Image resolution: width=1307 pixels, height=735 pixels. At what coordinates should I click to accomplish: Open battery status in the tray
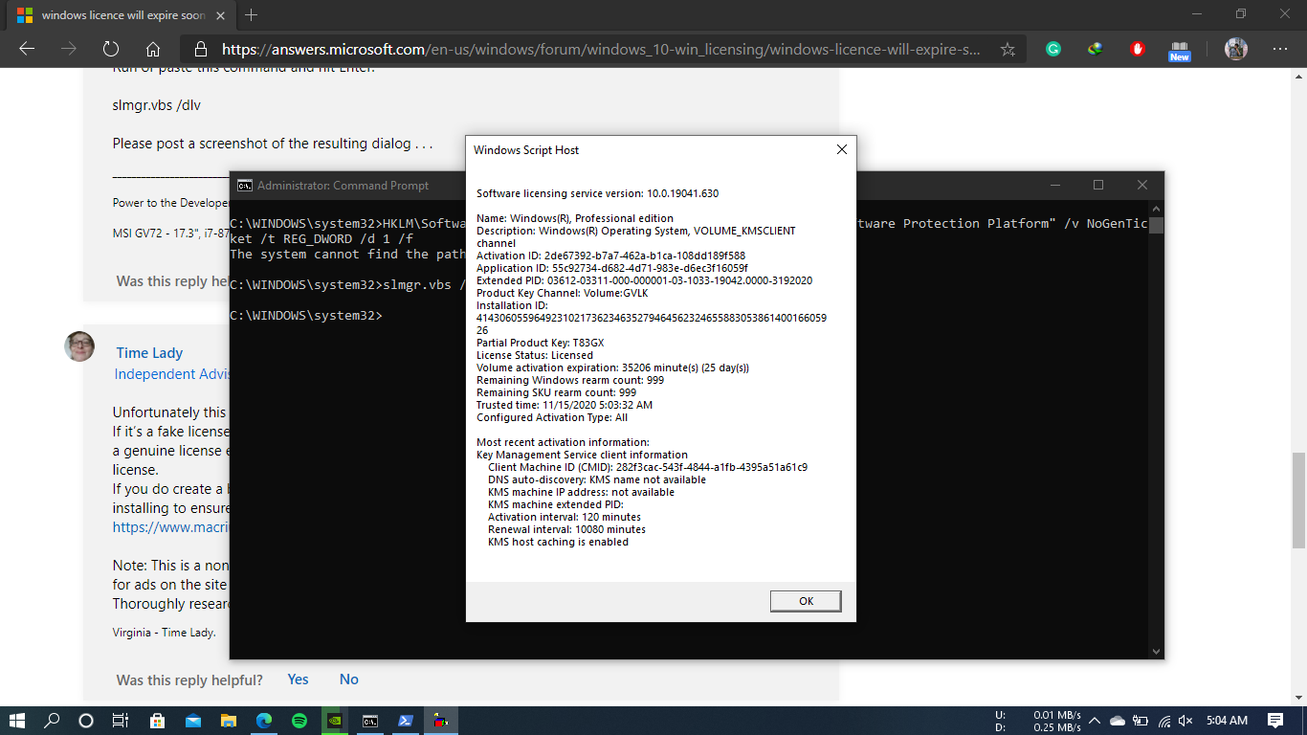tap(1141, 721)
